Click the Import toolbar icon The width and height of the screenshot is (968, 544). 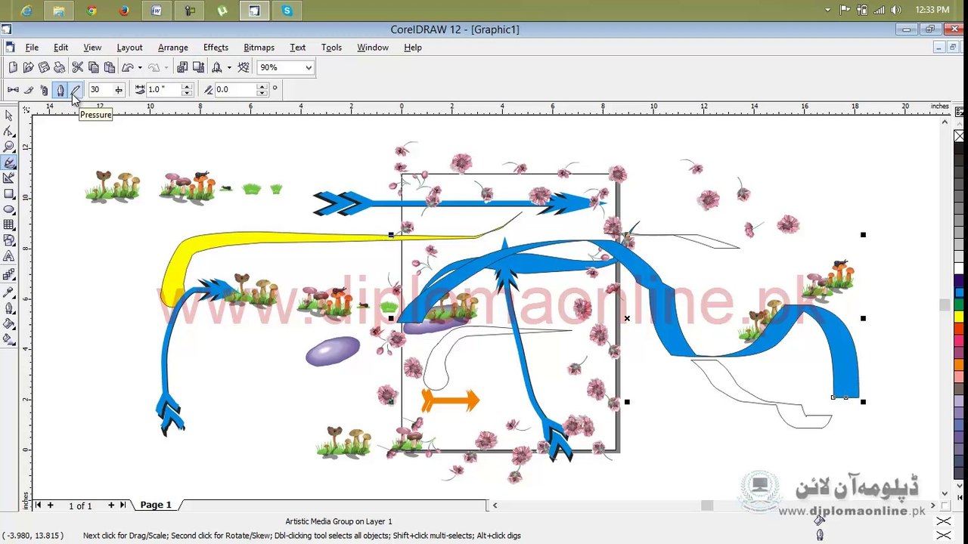(x=182, y=67)
